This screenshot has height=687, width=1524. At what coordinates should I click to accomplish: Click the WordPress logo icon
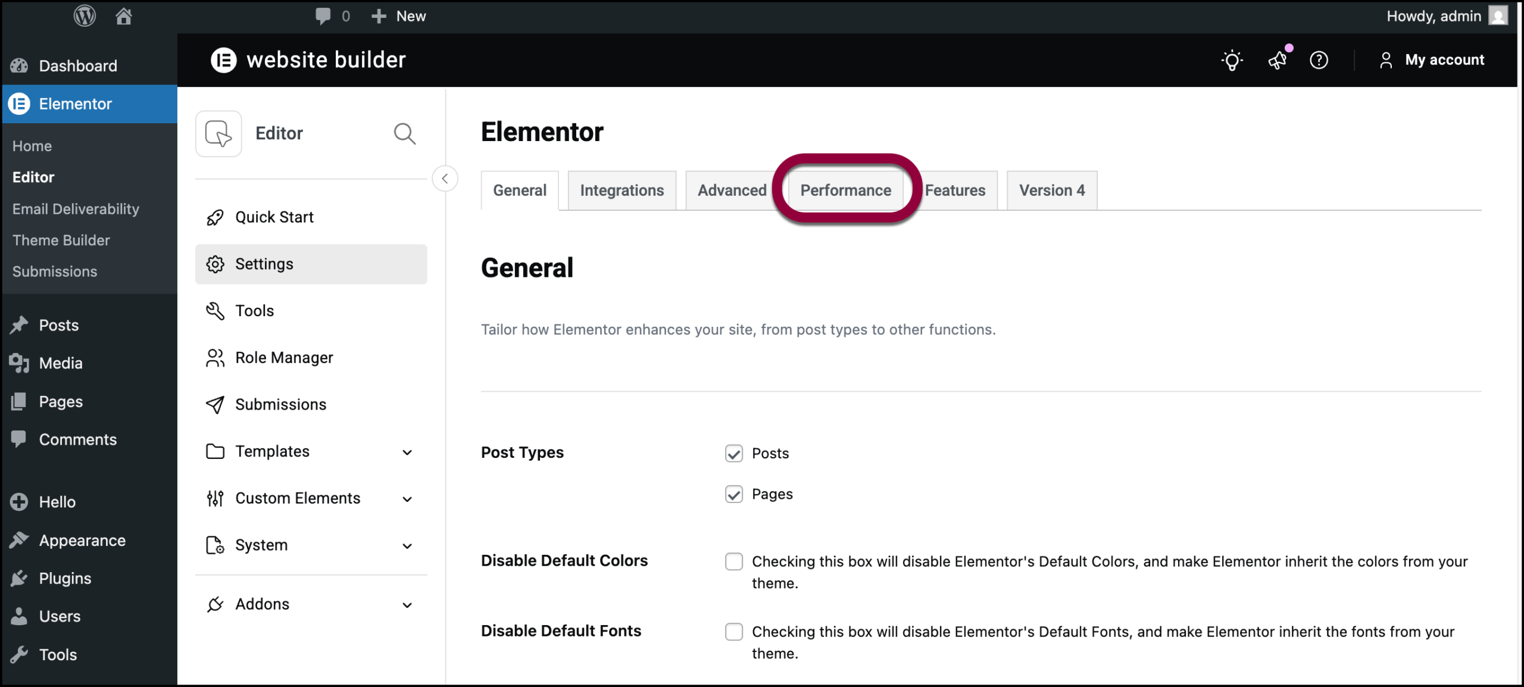pos(85,16)
